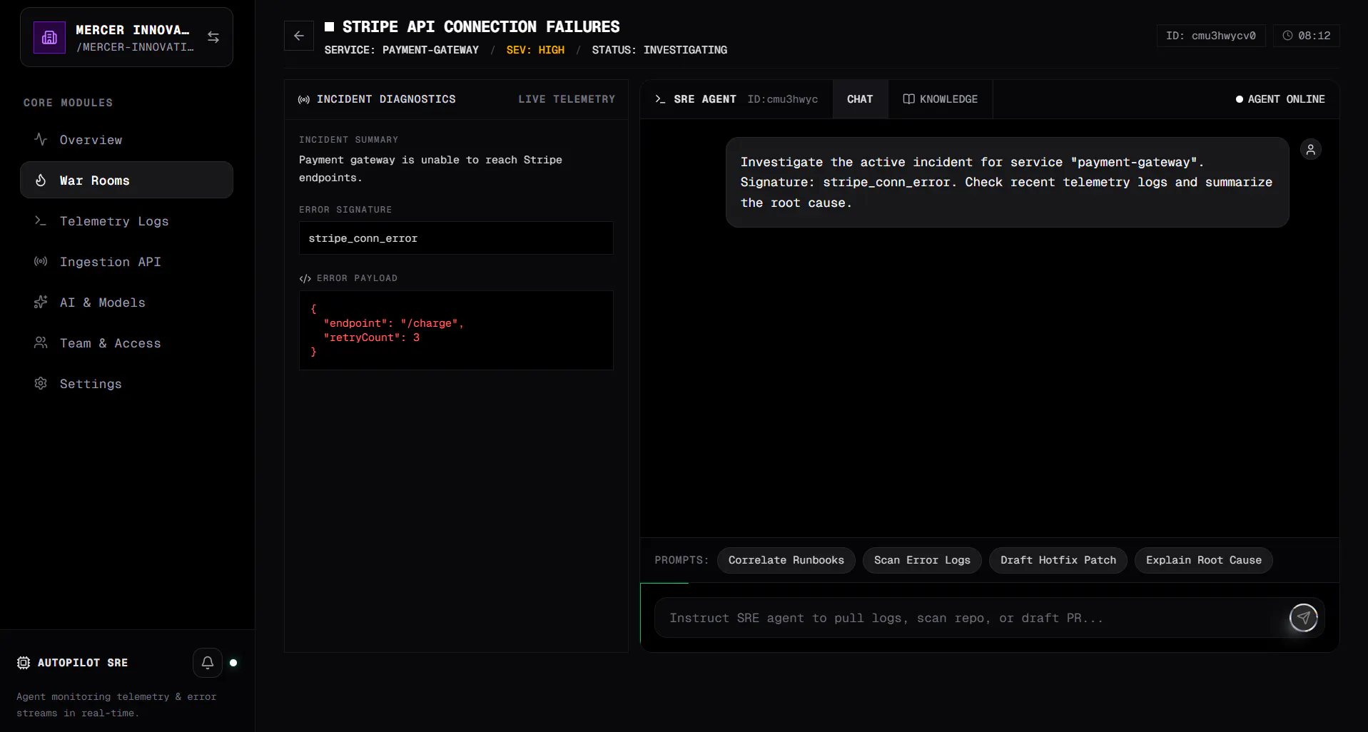Viewport: 1368px width, 732px height.
Task: Click the Ingestion API broadcast icon
Action: [x=41, y=262]
